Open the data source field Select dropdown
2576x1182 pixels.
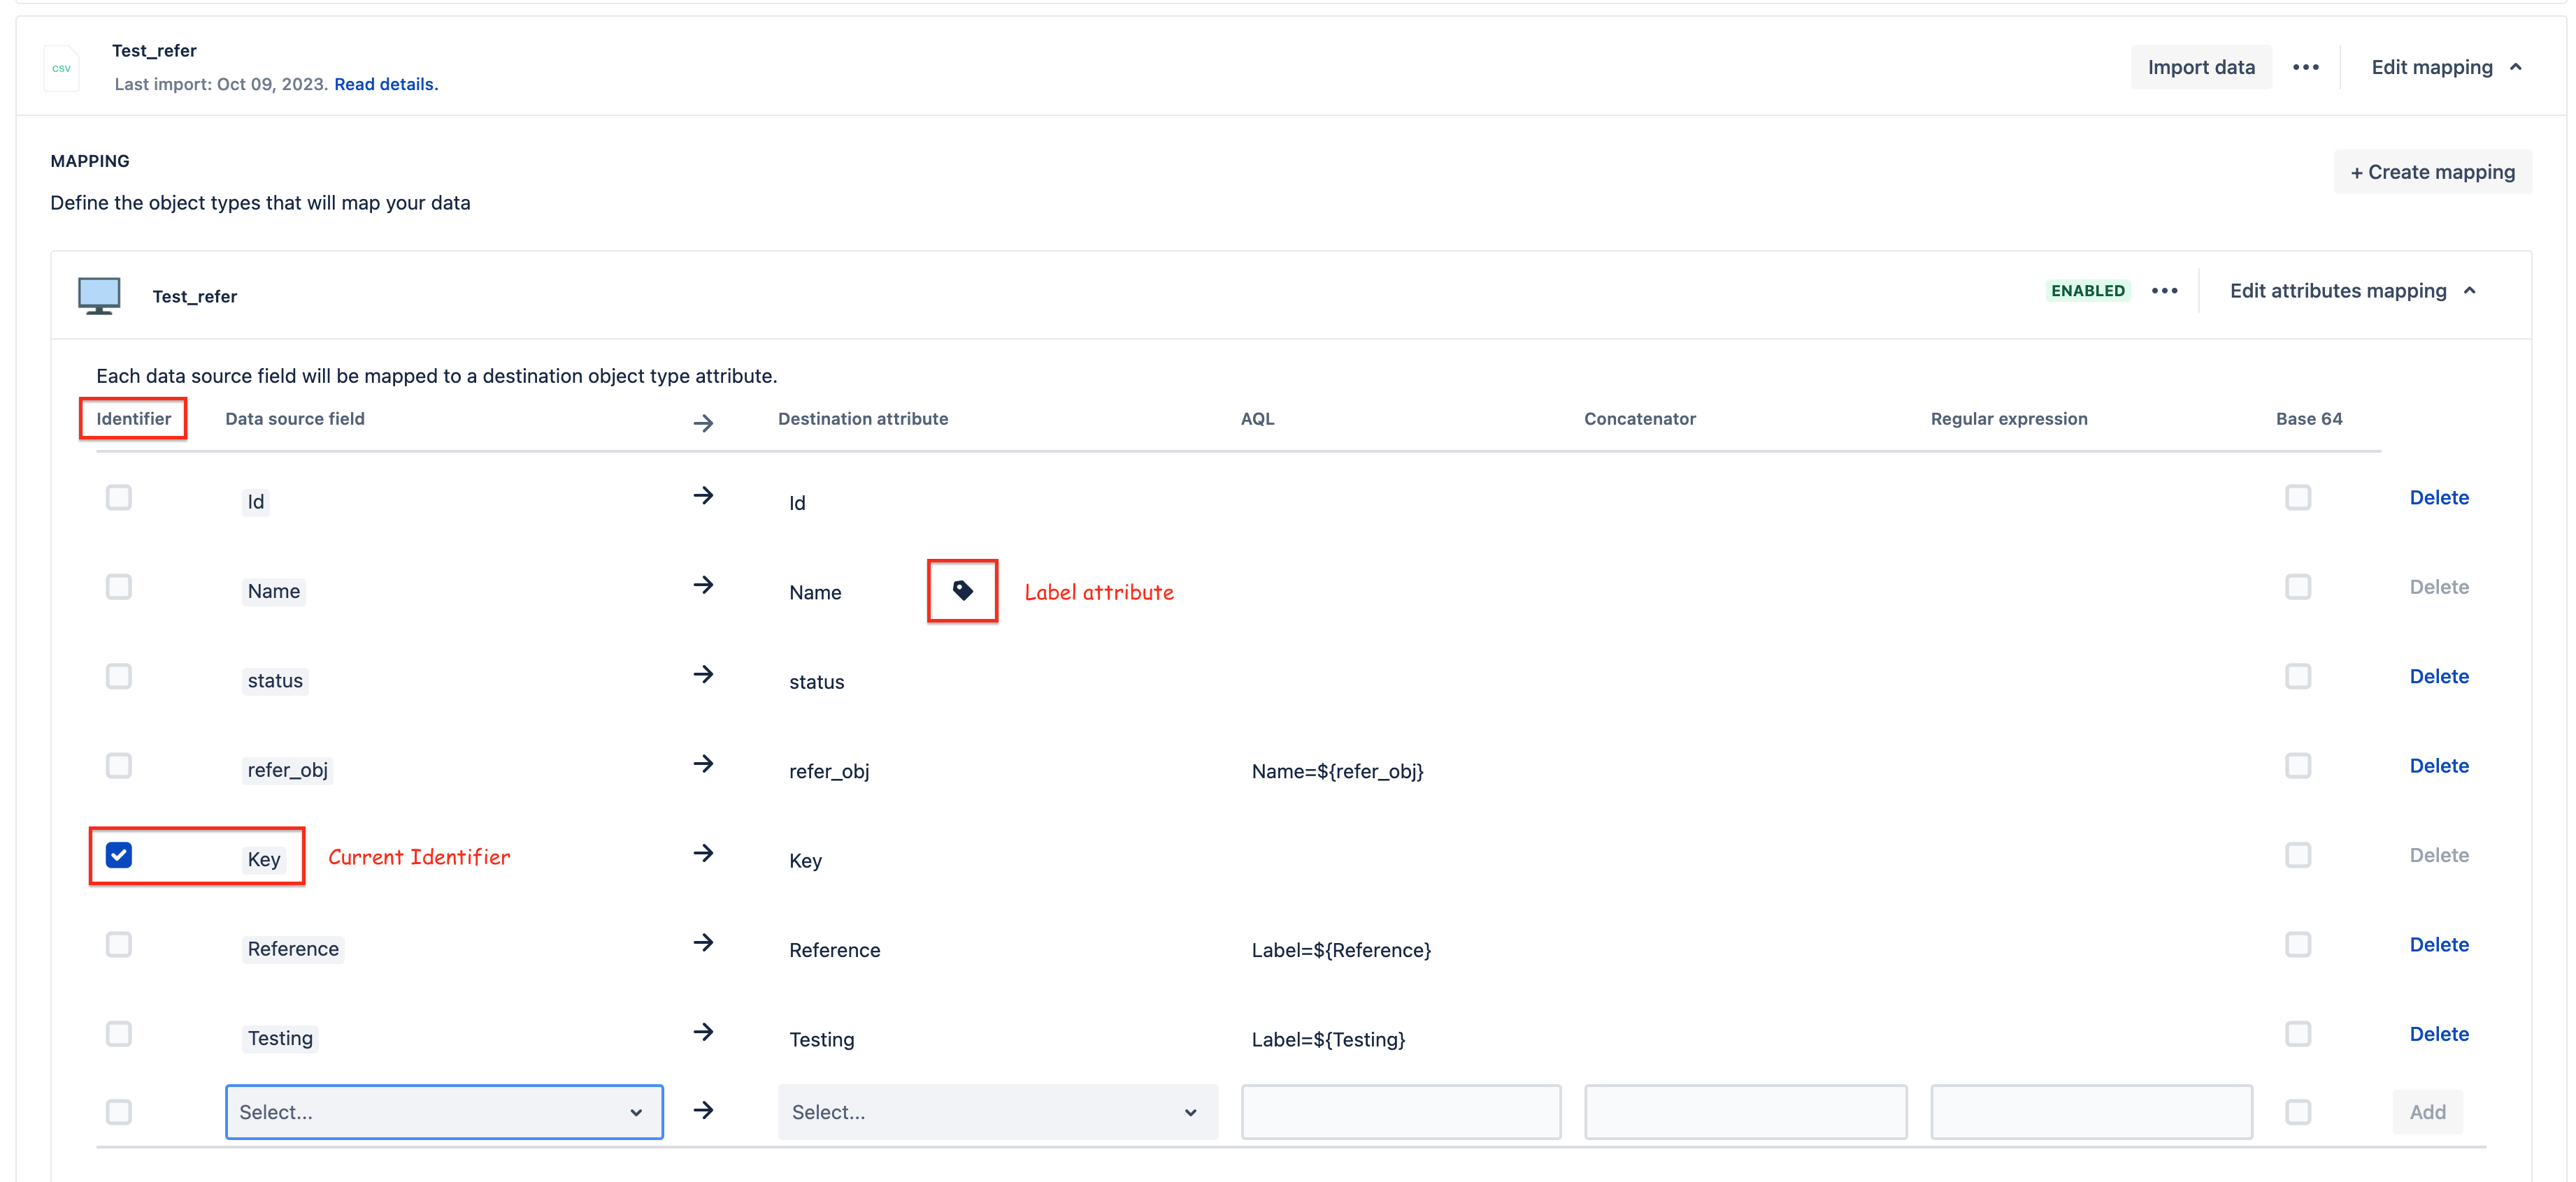coord(444,1112)
